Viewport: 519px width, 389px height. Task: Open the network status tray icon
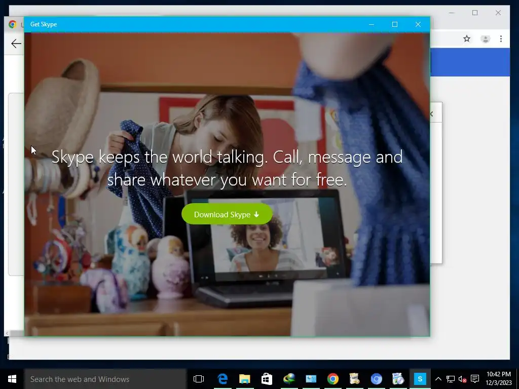(x=450, y=379)
